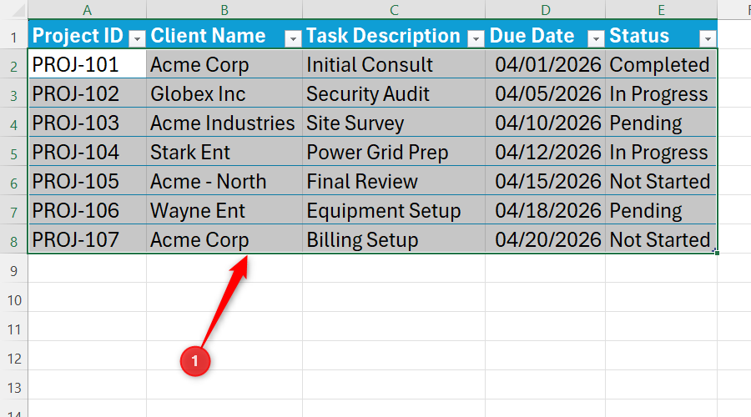
Task: Open the Project ID filter dropdown
Action: (137, 38)
